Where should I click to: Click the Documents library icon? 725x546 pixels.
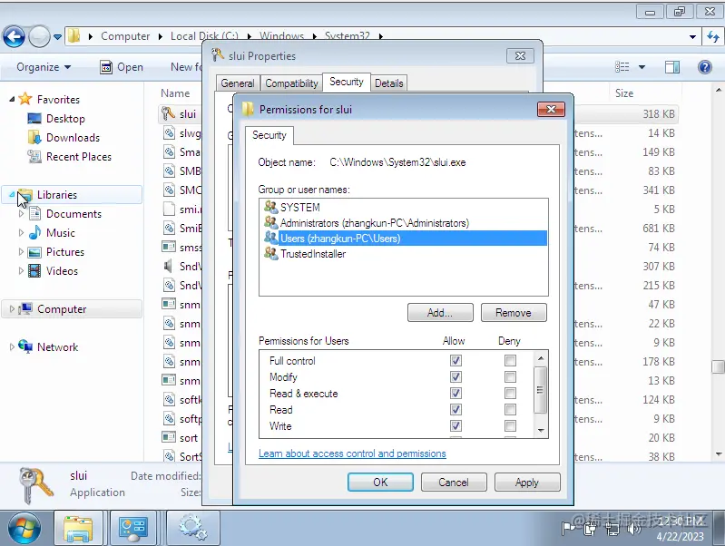pyautogui.click(x=35, y=213)
